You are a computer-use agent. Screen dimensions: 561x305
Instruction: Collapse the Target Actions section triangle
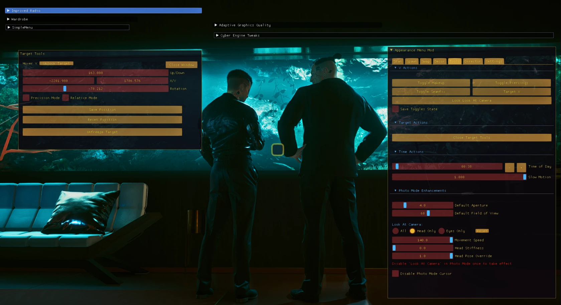click(x=396, y=122)
